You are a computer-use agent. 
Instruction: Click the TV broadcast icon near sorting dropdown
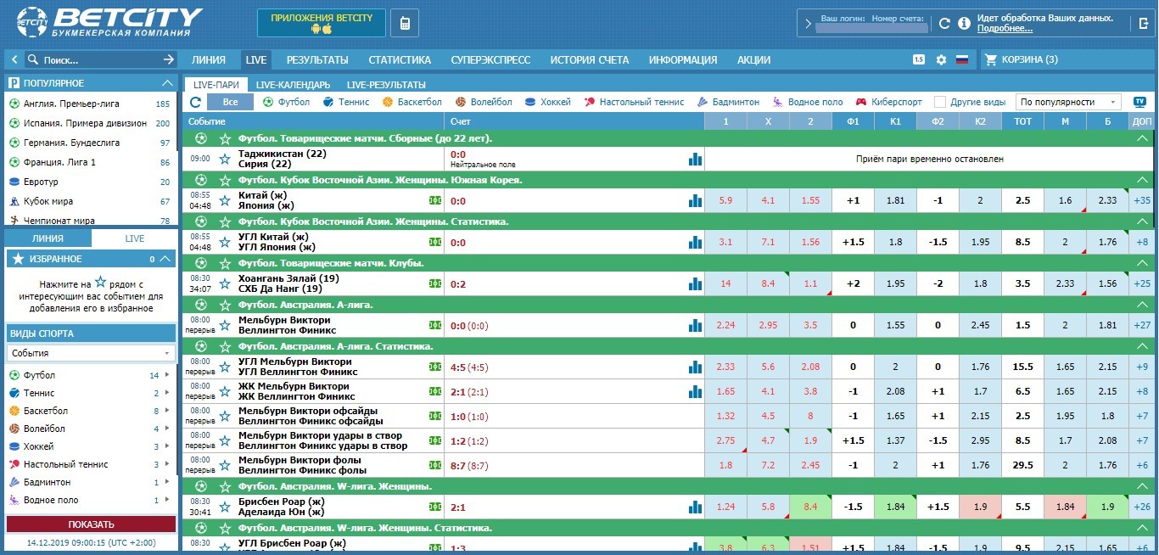tap(1139, 102)
